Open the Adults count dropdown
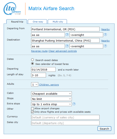 point(35,84)
